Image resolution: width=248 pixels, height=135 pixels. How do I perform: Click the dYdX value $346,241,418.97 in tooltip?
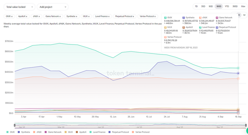(207, 21)
